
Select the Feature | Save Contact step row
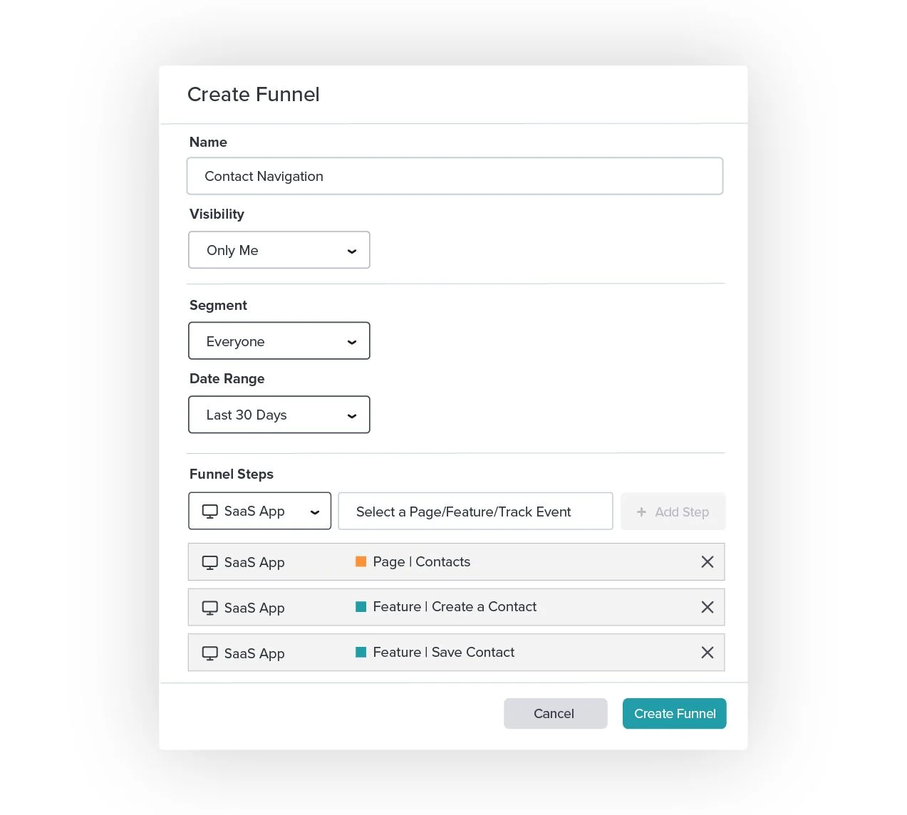(x=456, y=653)
